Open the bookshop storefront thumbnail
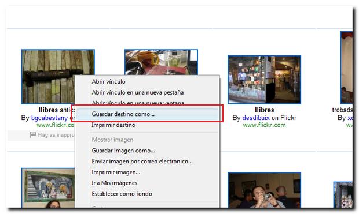Viewport: 359px width, 214px height. [264, 80]
